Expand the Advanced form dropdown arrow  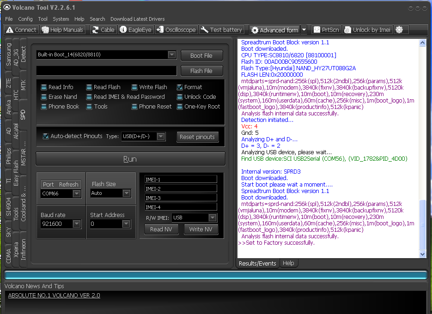tap(304, 30)
